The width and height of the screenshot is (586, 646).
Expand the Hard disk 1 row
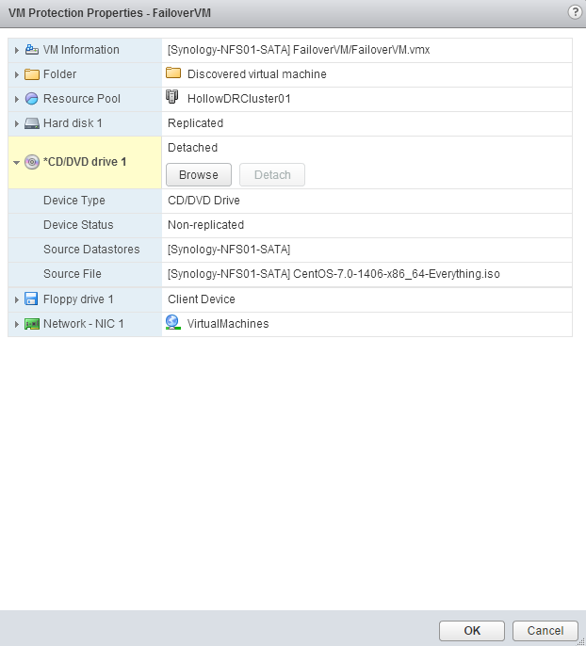point(17,123)
